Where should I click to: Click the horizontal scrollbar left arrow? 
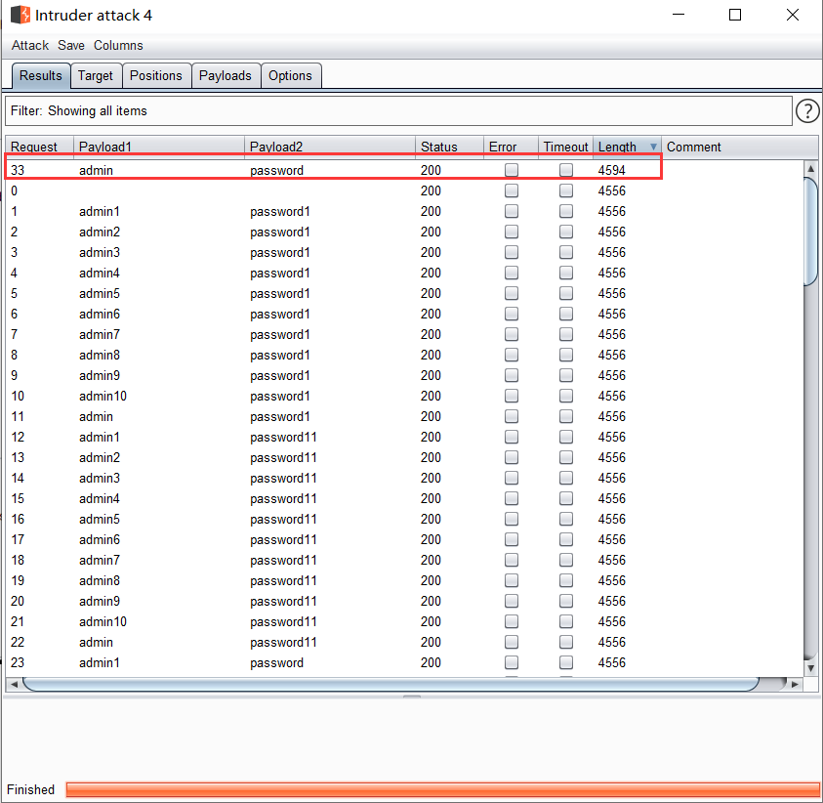pos(15,685)
